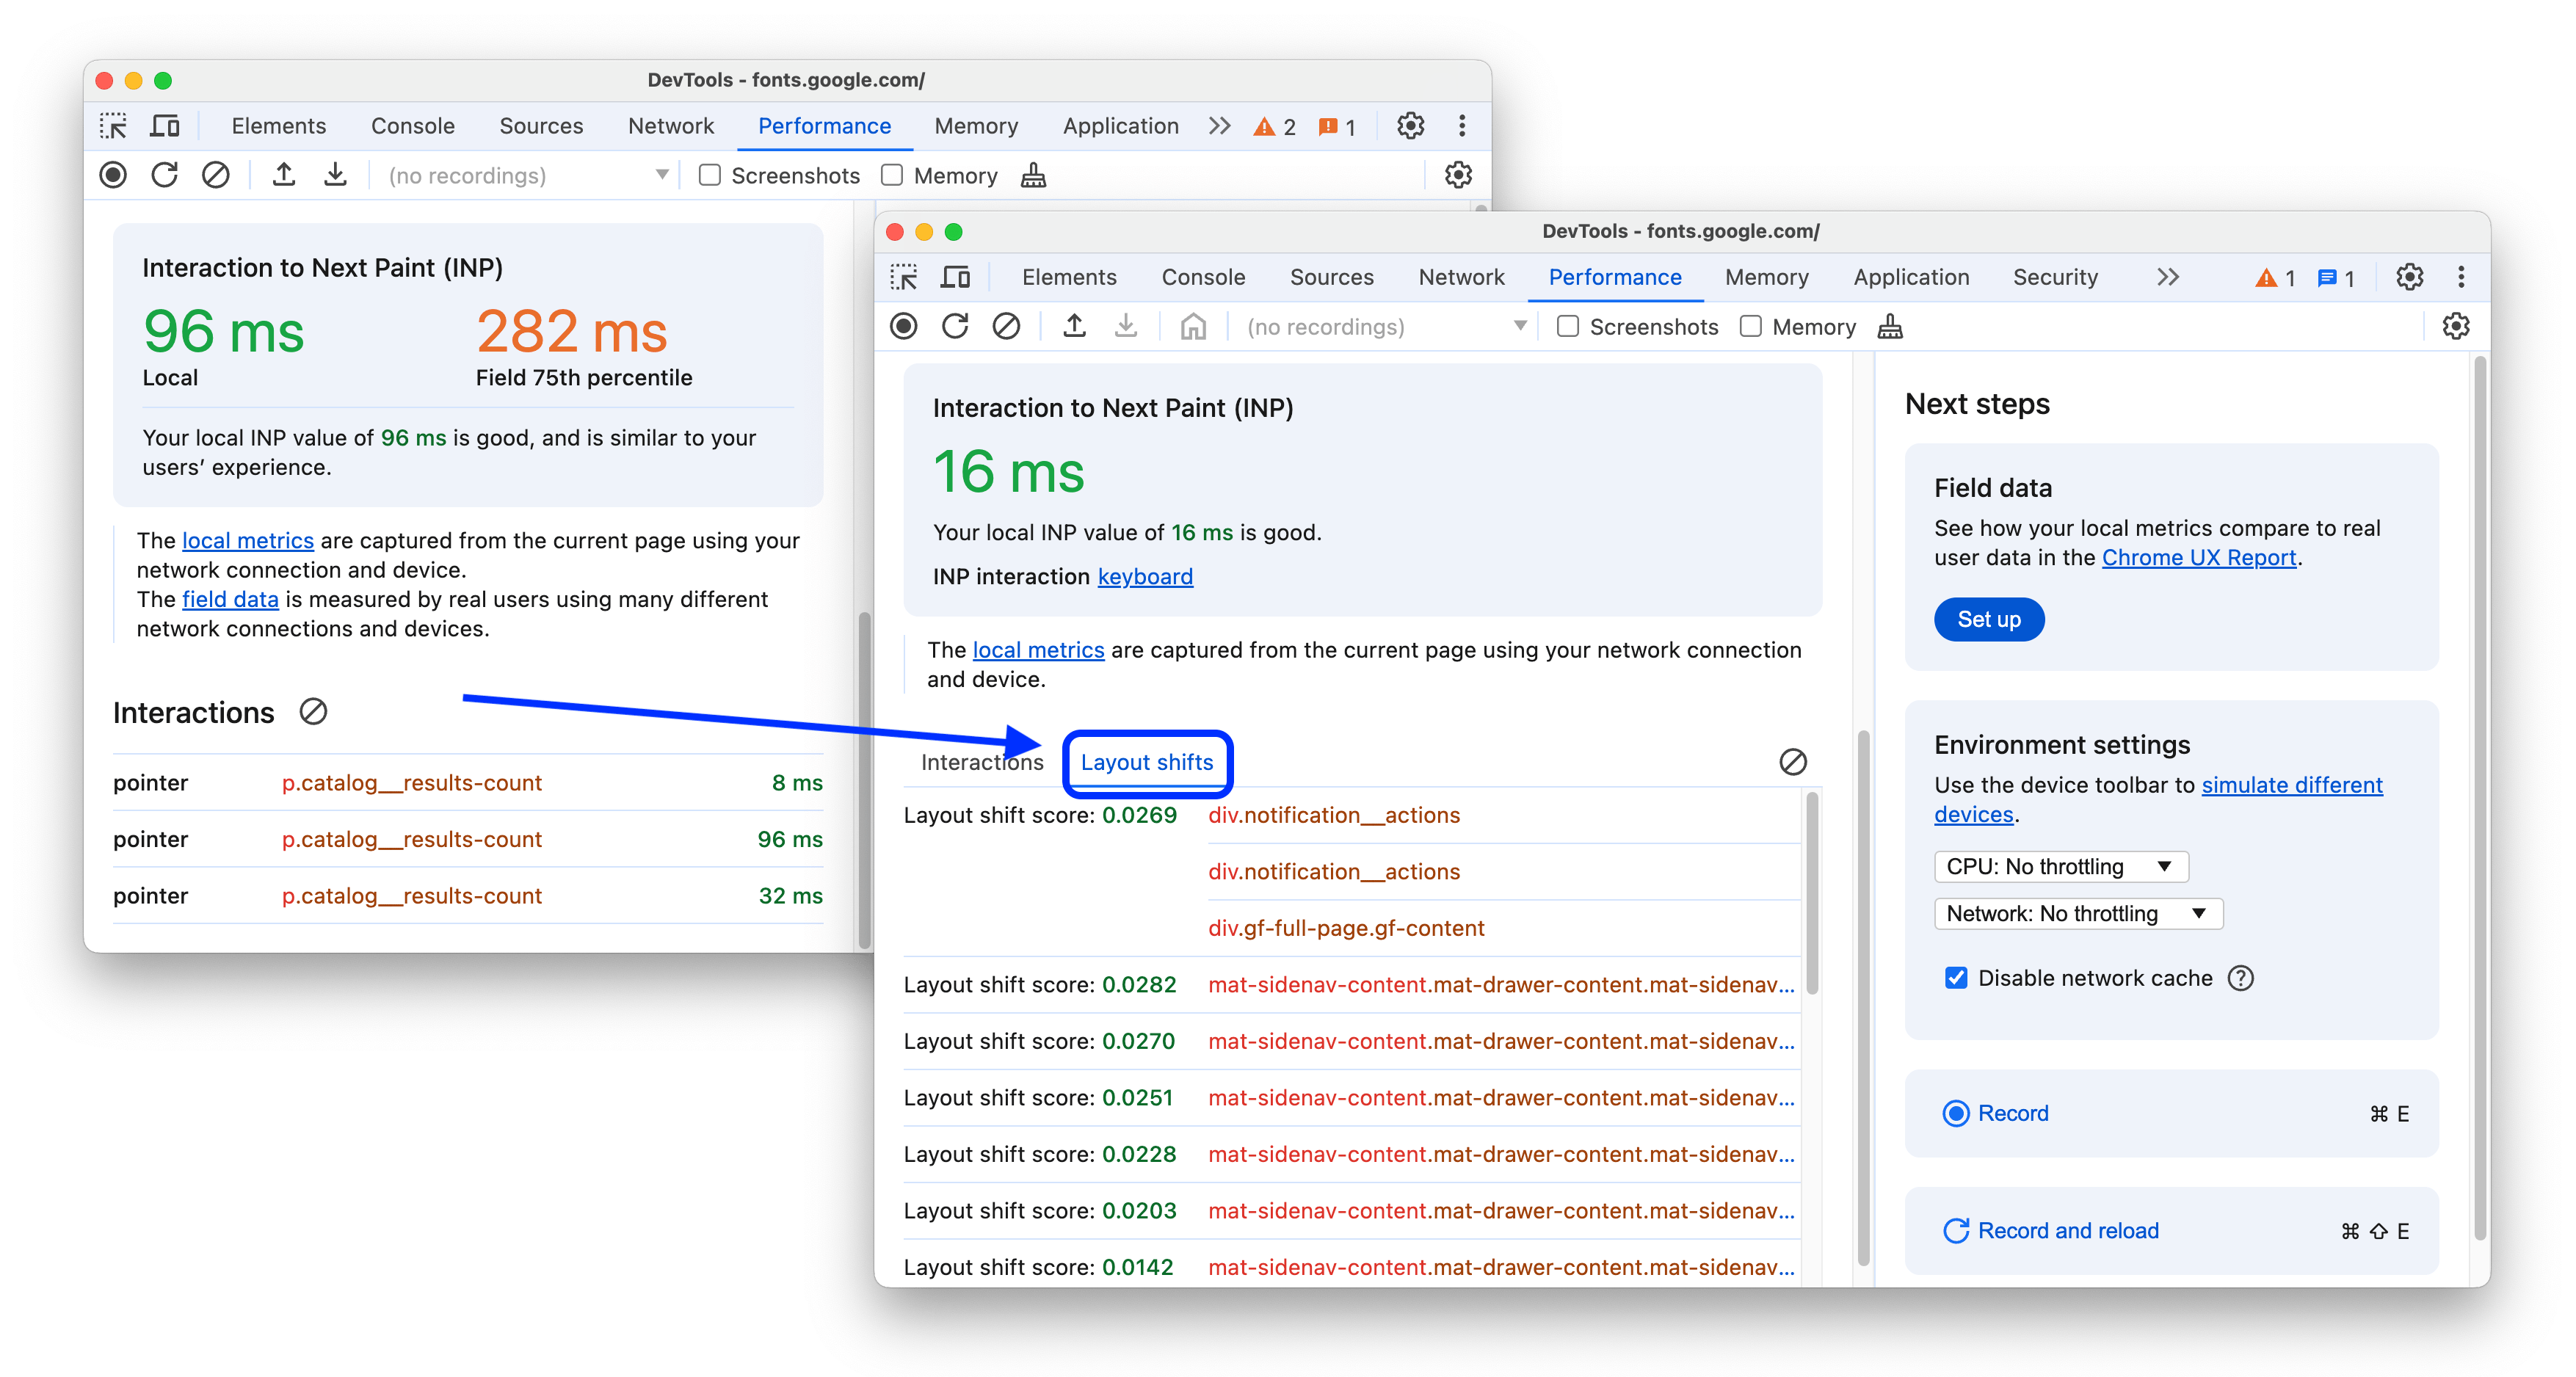Open DevTools settings gear
This screenshot has height=1377, width=2576.
[x=2410, y=277]
